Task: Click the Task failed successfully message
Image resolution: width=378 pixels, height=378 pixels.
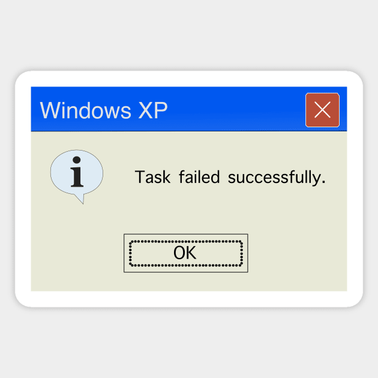Action: (230, 178)
